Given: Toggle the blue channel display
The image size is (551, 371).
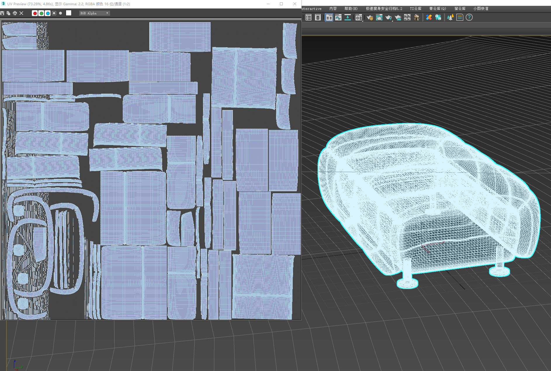Looking at the screenshot, I should pos(48,13).
